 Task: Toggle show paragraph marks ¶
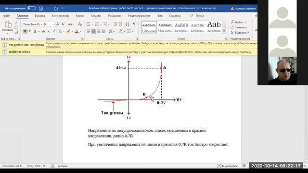tap(134, 24)
